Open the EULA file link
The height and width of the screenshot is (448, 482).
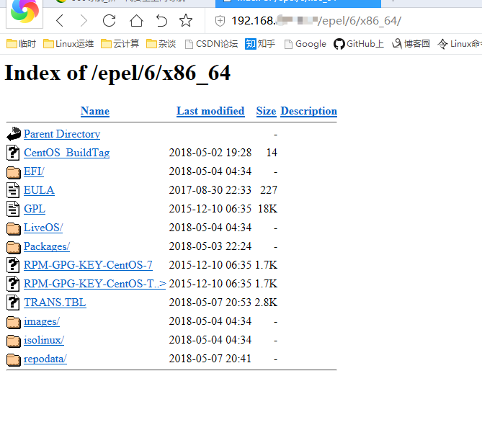pos(39,190)
